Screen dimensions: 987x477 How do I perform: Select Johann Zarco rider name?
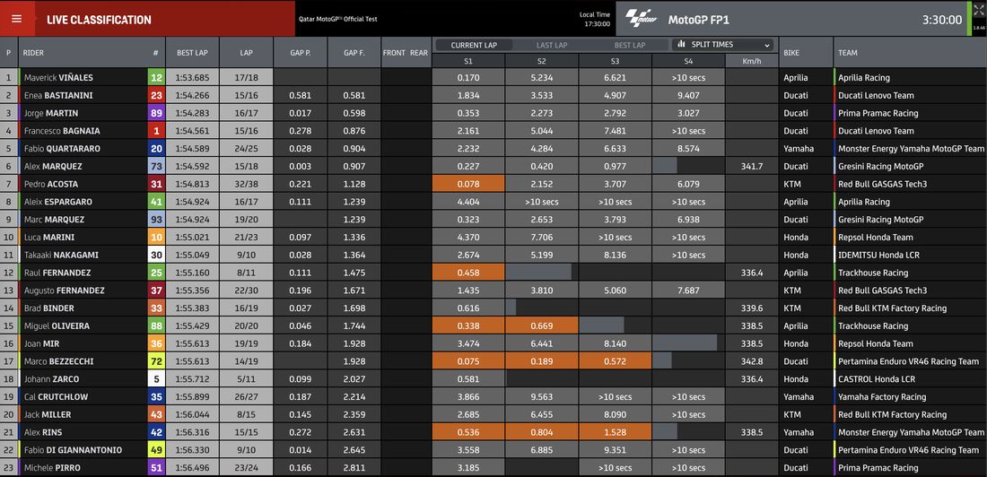(x=52, y=379)
